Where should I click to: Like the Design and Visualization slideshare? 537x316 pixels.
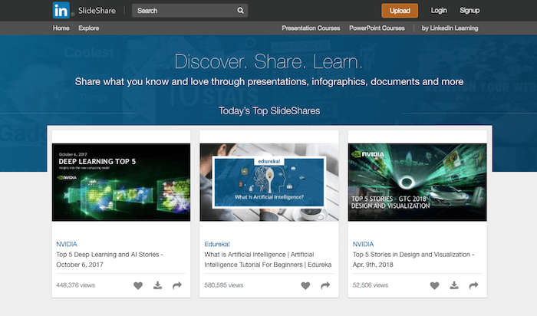(x=435, y=285)
